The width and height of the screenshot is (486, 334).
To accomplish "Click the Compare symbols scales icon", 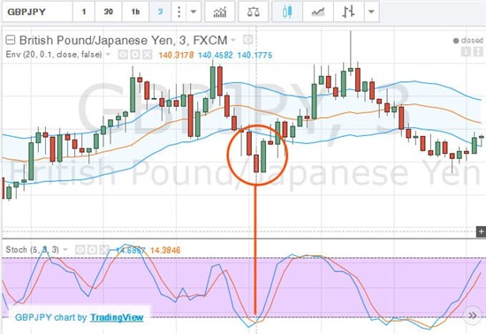I will tap(254, 11).
